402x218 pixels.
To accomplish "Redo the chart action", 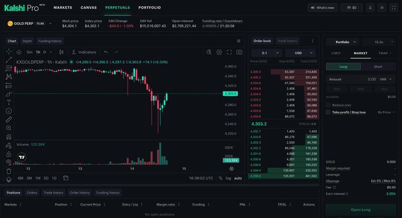I will click(x=116, y=52).
